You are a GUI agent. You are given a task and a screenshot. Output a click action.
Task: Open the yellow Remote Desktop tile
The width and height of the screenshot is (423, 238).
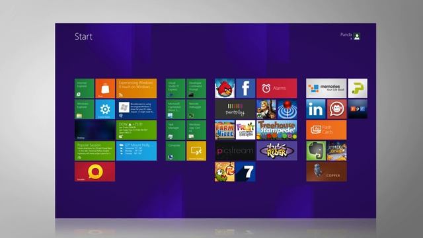[x=196, y=151]
